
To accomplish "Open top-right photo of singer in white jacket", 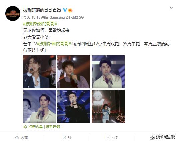I will tap(108, 72).
